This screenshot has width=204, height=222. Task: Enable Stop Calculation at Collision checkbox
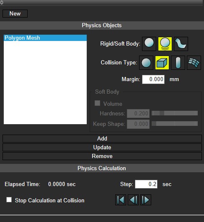pos(9,200)
